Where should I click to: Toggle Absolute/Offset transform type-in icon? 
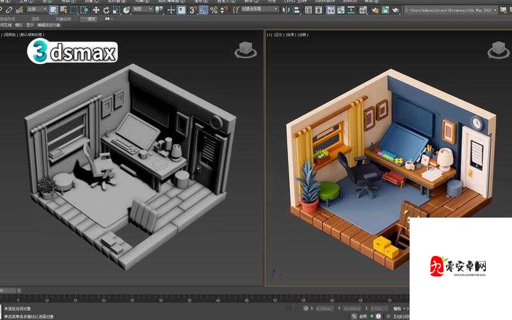point(306,308)
